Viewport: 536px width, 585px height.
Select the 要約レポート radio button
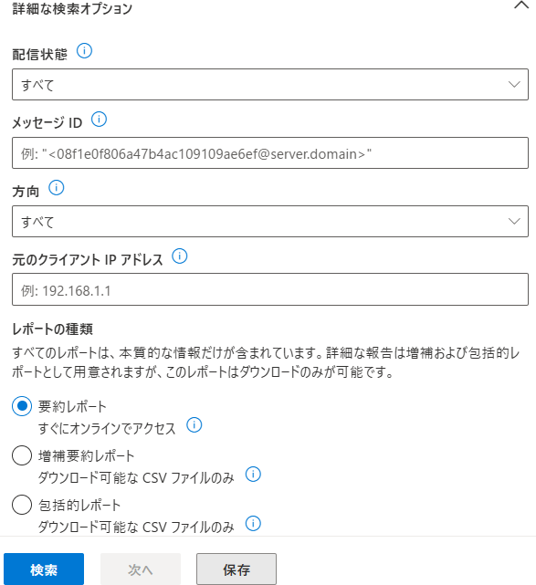tap(22, 406)
